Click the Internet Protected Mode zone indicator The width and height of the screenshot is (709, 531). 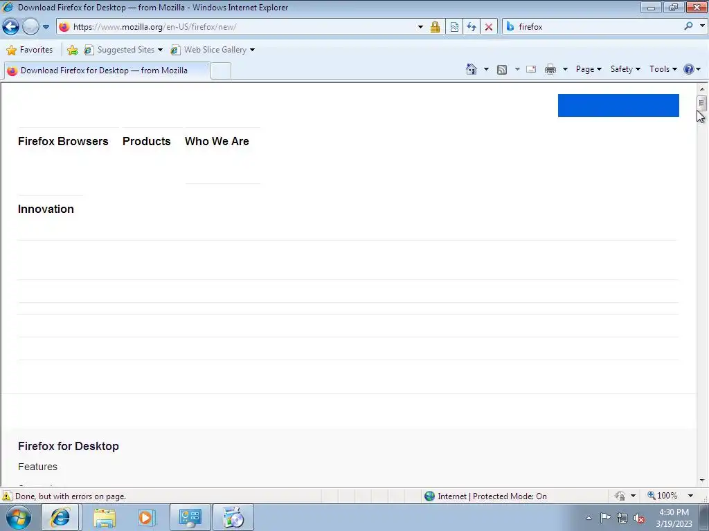pyautogui.click(x=485, y=496)
